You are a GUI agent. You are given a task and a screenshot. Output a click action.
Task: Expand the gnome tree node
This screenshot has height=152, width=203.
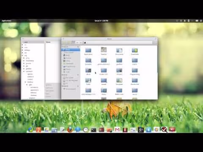24,63
